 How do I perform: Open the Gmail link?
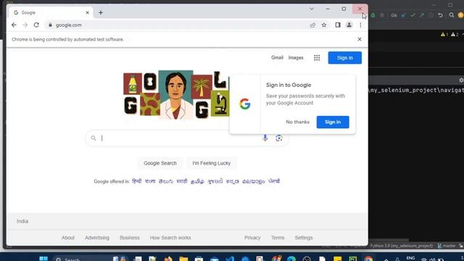tap(277, 58)
